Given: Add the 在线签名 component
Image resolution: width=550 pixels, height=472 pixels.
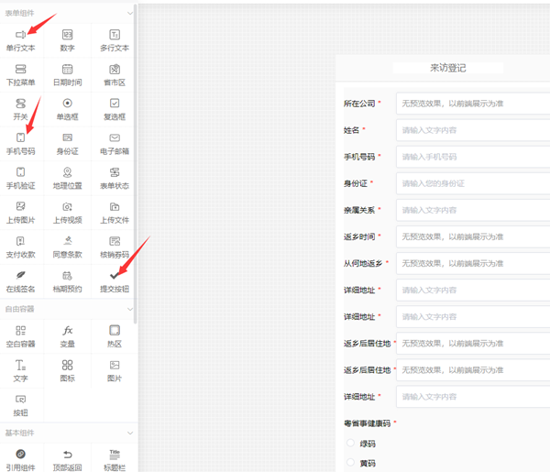Looking at the screenshot, I should [20, 280].
